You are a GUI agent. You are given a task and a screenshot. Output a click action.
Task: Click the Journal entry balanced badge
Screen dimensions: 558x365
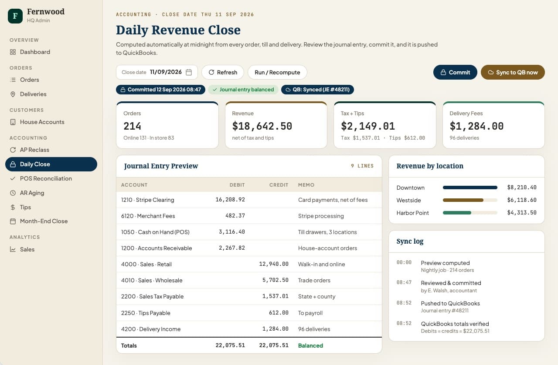point(243,90)
